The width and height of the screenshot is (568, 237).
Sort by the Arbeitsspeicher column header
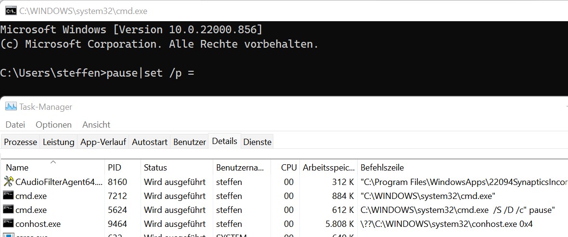[x=329, y=168]
